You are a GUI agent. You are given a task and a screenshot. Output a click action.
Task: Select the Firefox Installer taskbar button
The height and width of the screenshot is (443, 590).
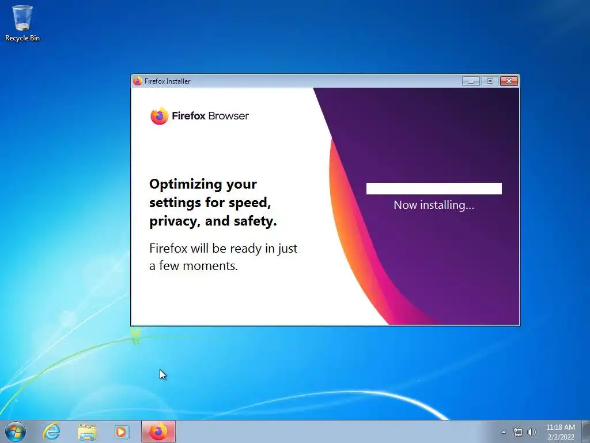tap(158, 431)
